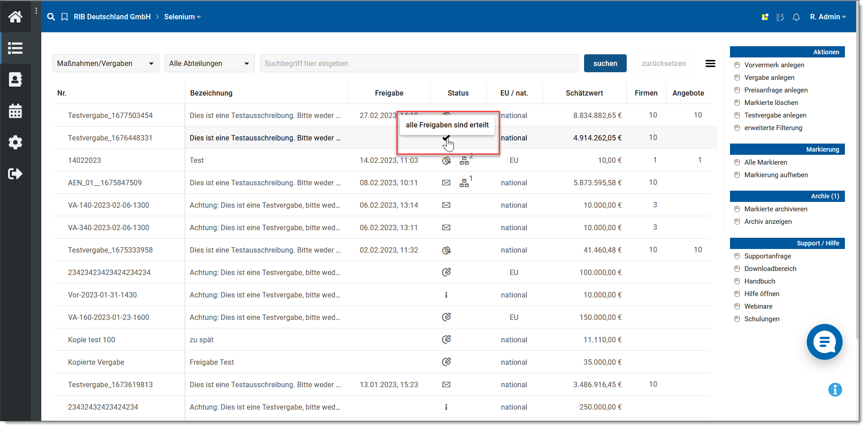Open the list view sidebar icon
Image resolution: width=866 pixels, height=428 pixels.
click(15, 48)
